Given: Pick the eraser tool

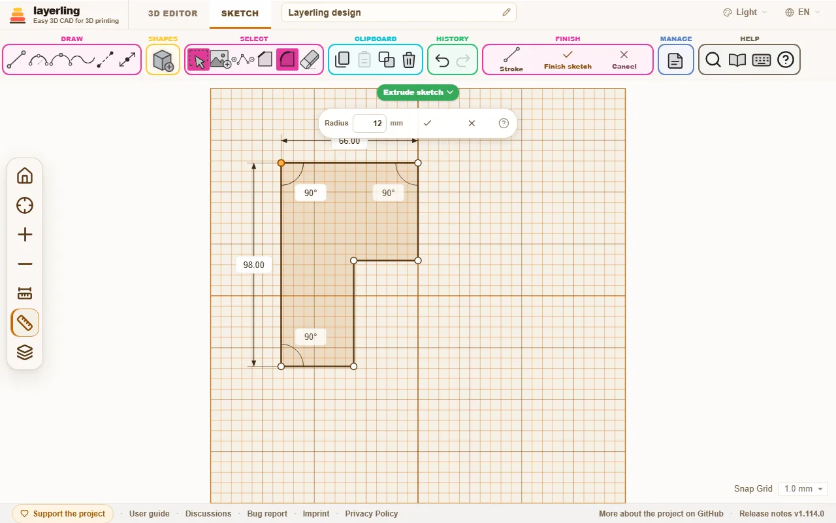Looking at the screenshot, I should [310, 60].
